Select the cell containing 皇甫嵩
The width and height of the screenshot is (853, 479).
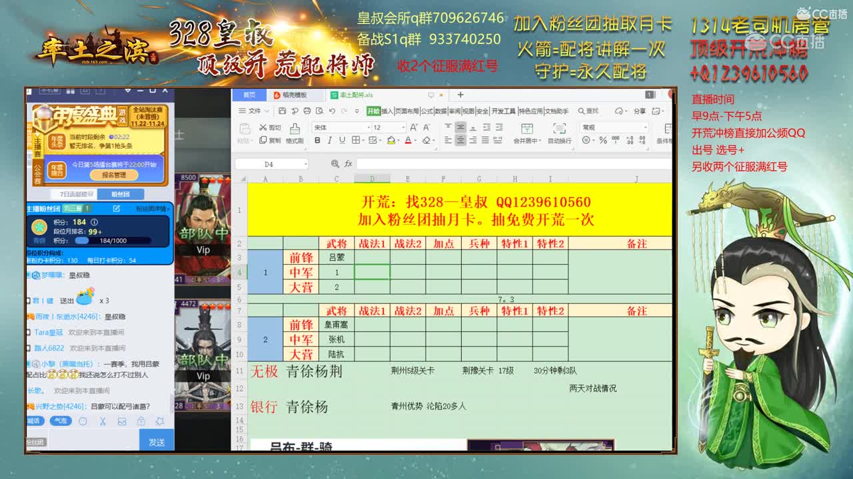tap(337, 325)
